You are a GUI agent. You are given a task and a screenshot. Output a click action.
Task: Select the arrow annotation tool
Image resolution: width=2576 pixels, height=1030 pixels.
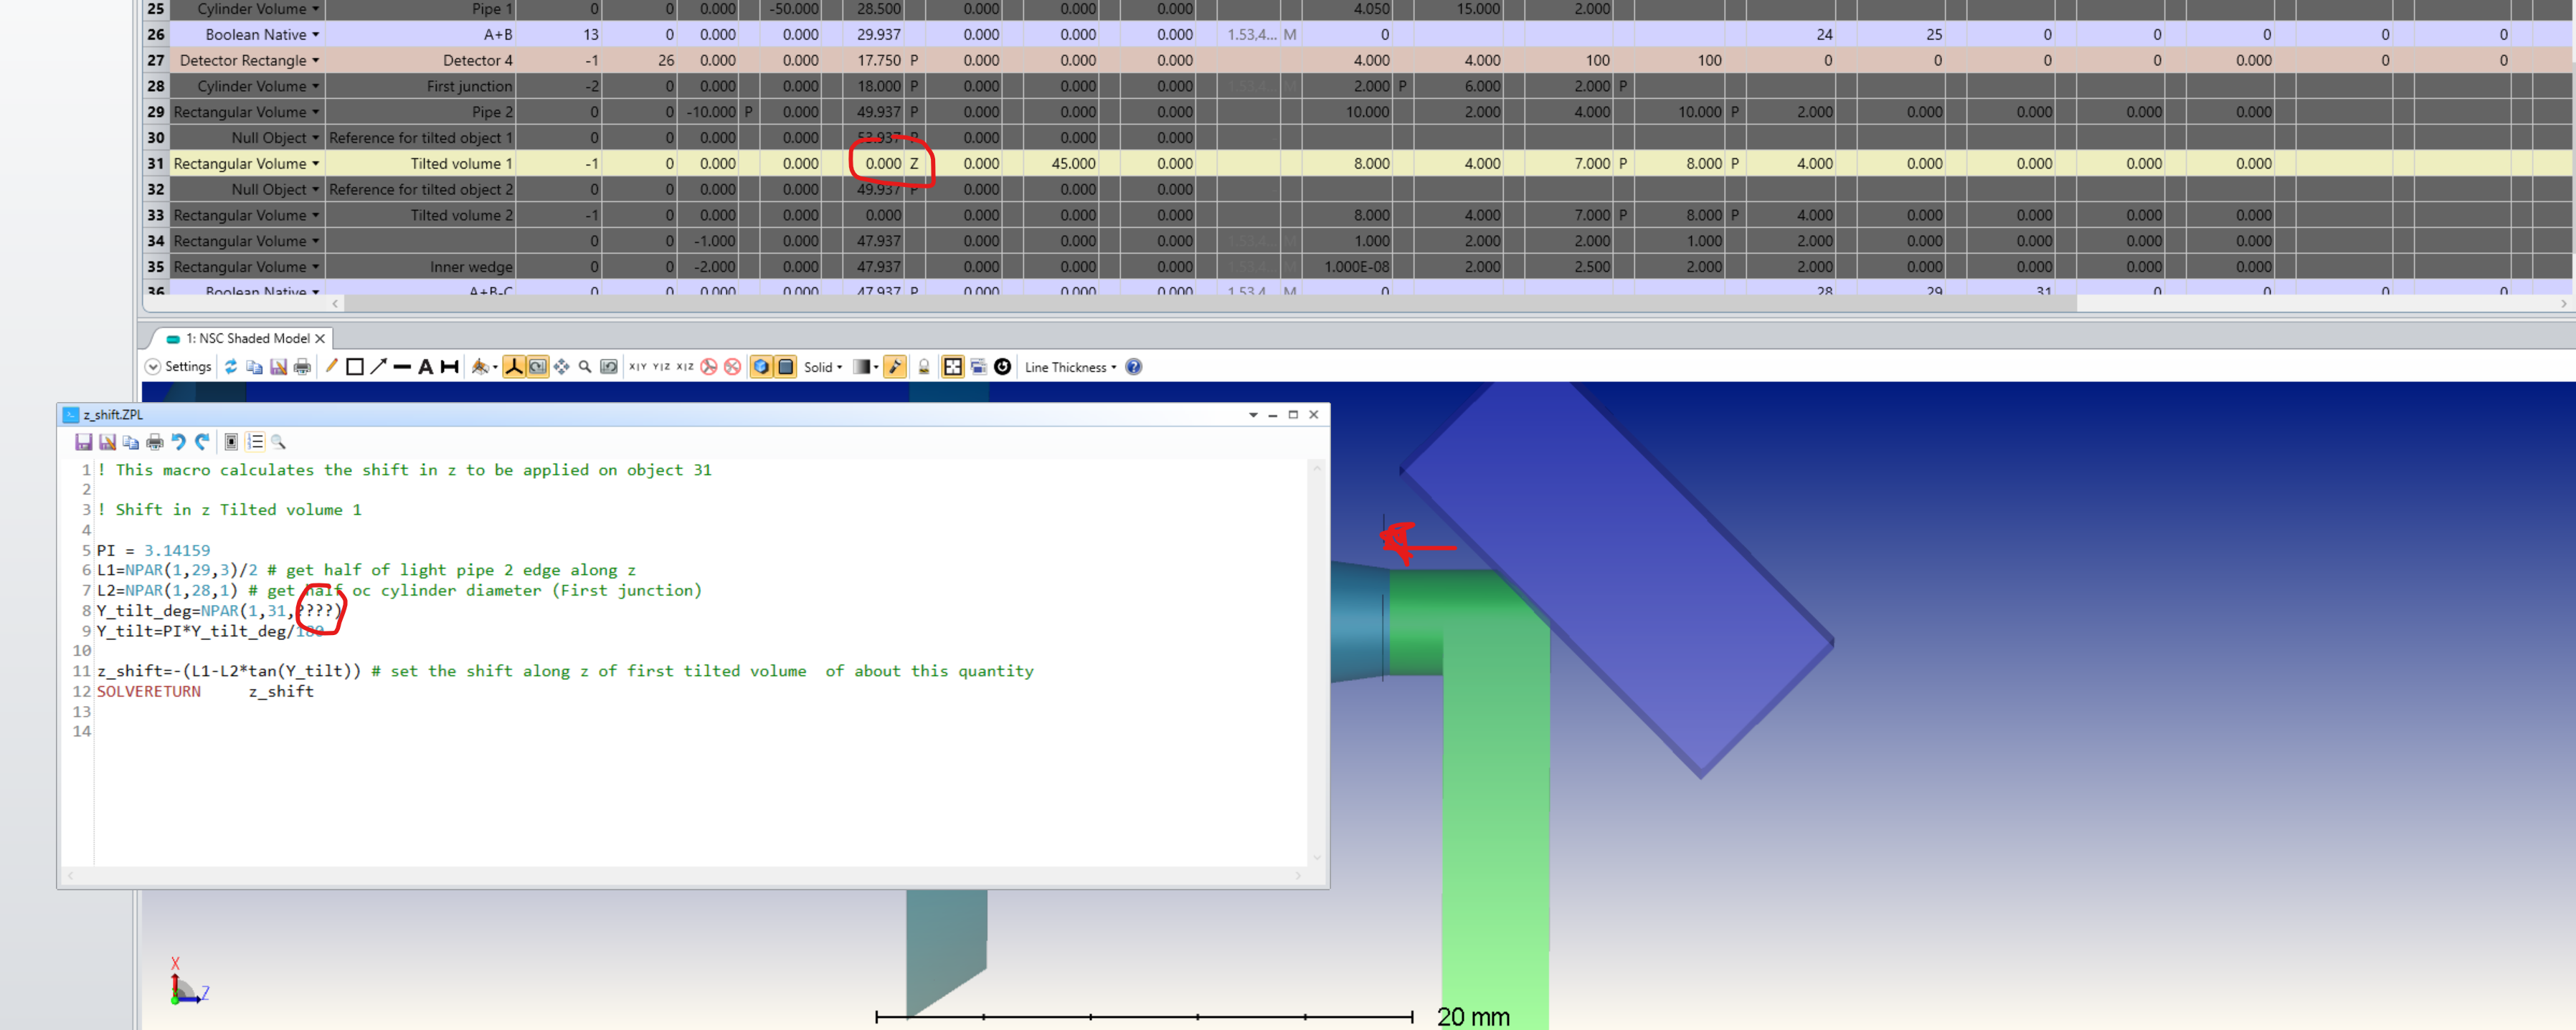[378, 367]
